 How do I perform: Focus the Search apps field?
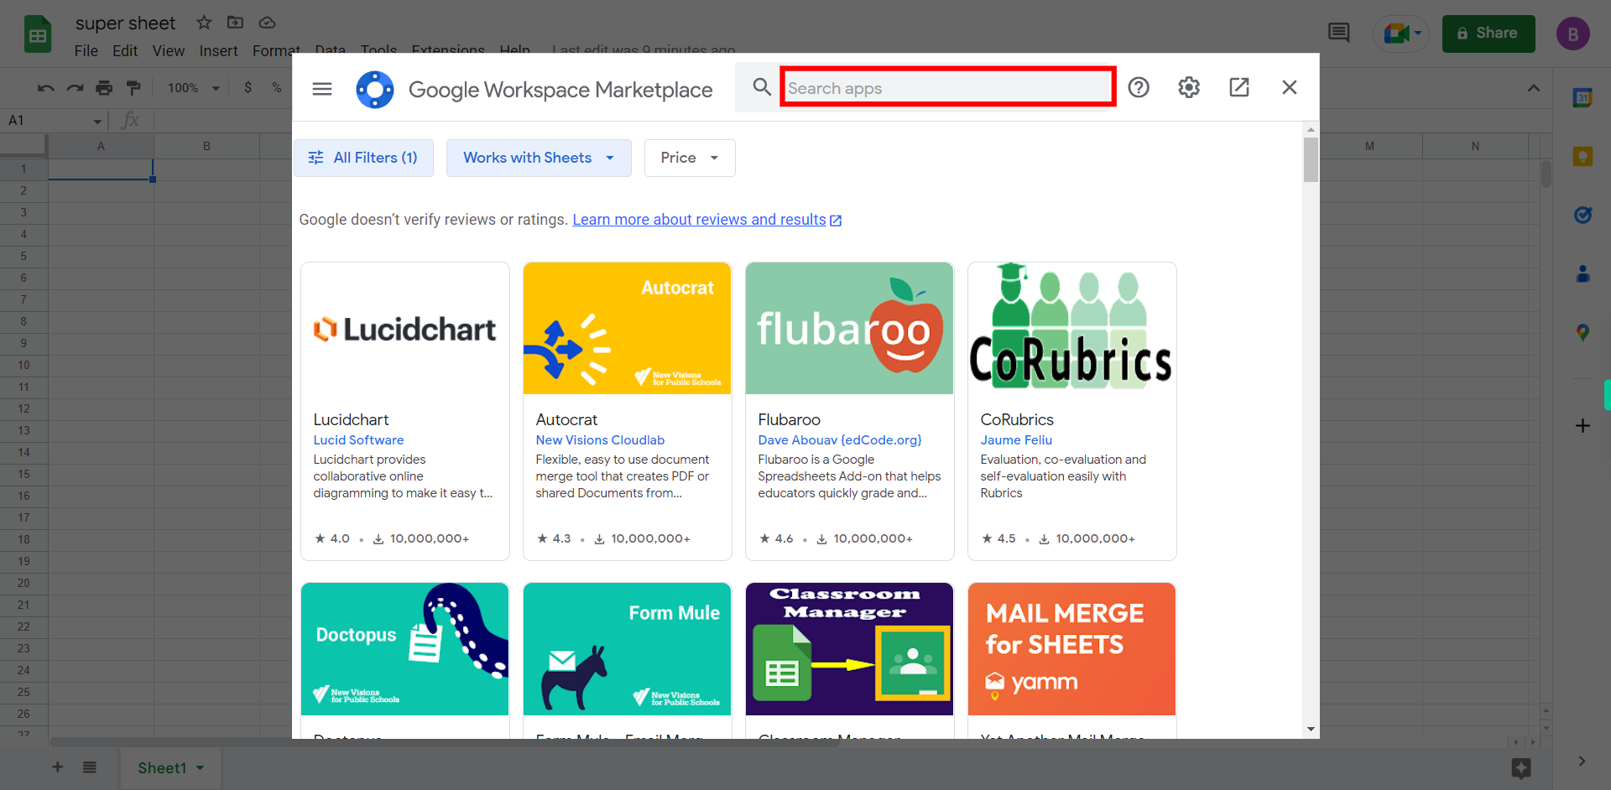point(947,86)
